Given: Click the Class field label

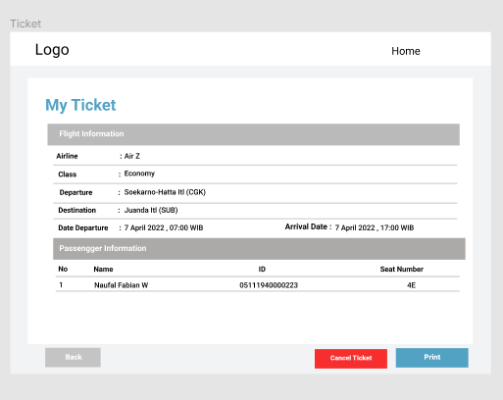Looking at the screenshot, I should [68, 175].
